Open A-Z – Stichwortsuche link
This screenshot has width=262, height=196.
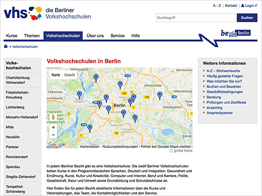coord(223,71)
